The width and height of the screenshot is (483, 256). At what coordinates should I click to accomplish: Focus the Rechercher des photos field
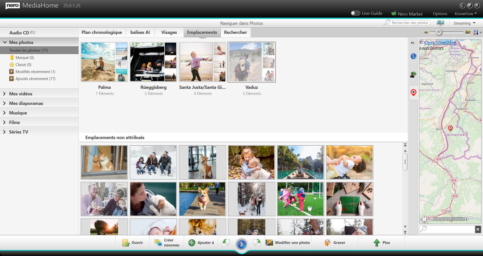point(410,23)
